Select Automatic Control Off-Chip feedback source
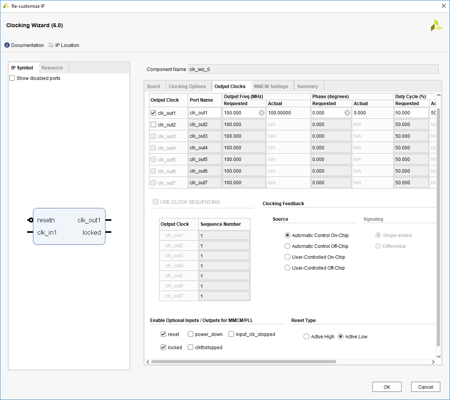This screenshot has height=400, width=450. (x=287, y=246)
